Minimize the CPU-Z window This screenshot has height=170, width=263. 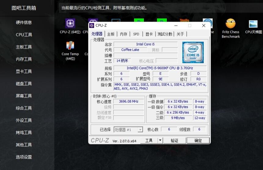point(176,26)
